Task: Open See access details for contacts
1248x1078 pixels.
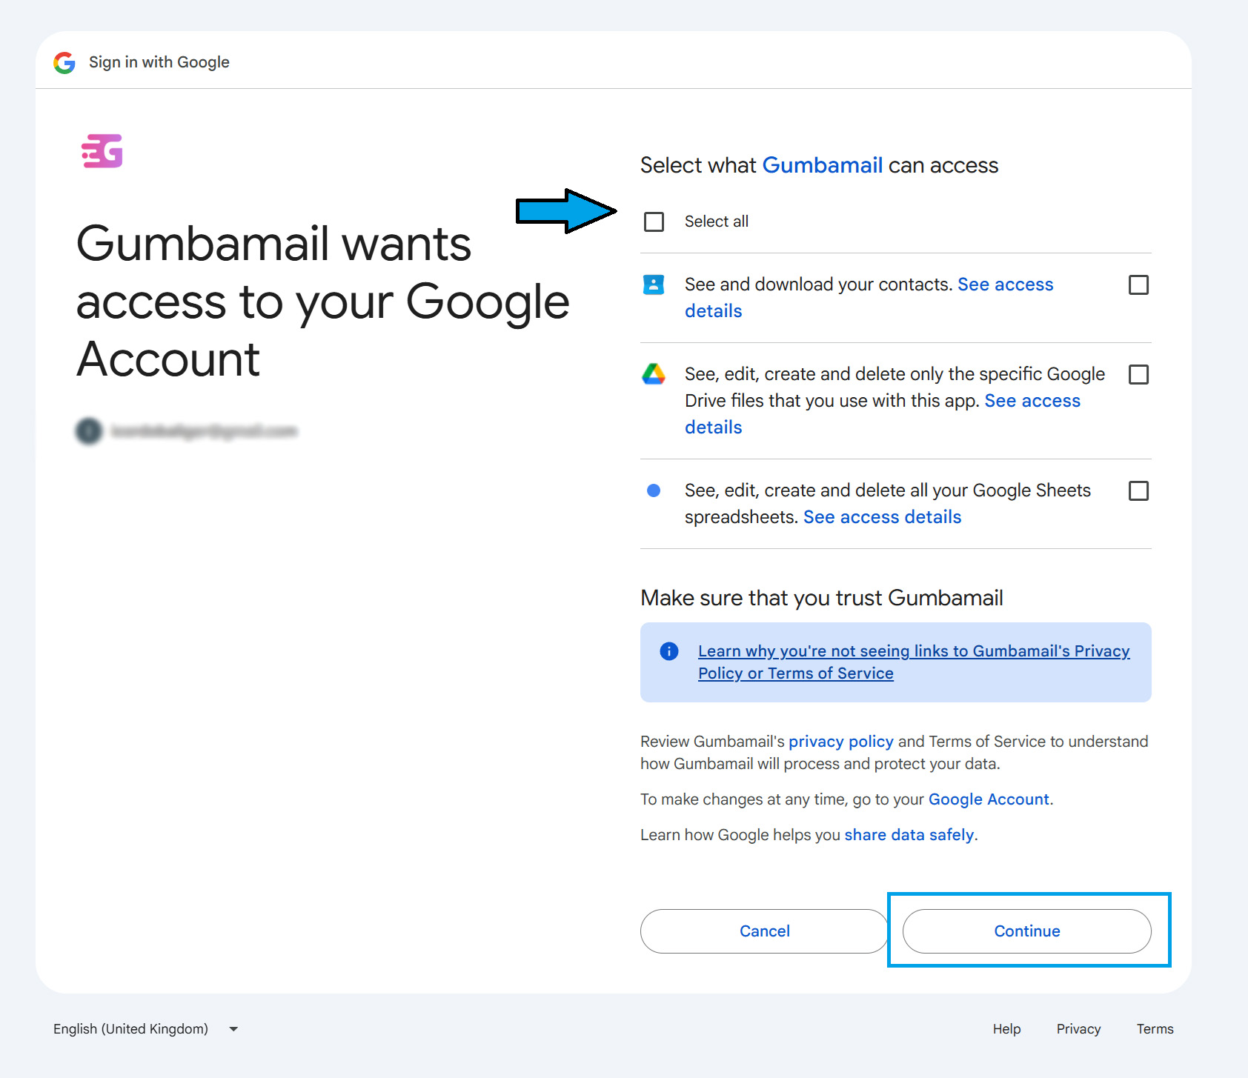Action: point(1005,285)
